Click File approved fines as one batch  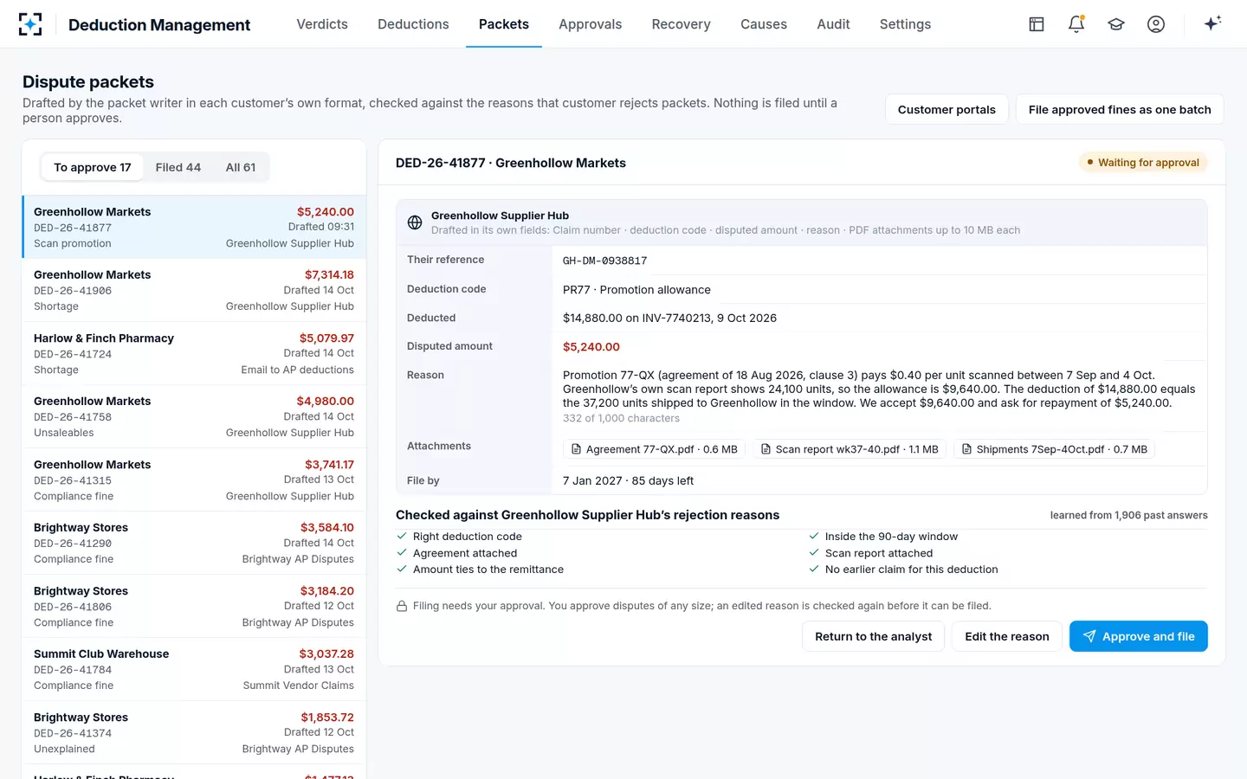pos(1120,109)
